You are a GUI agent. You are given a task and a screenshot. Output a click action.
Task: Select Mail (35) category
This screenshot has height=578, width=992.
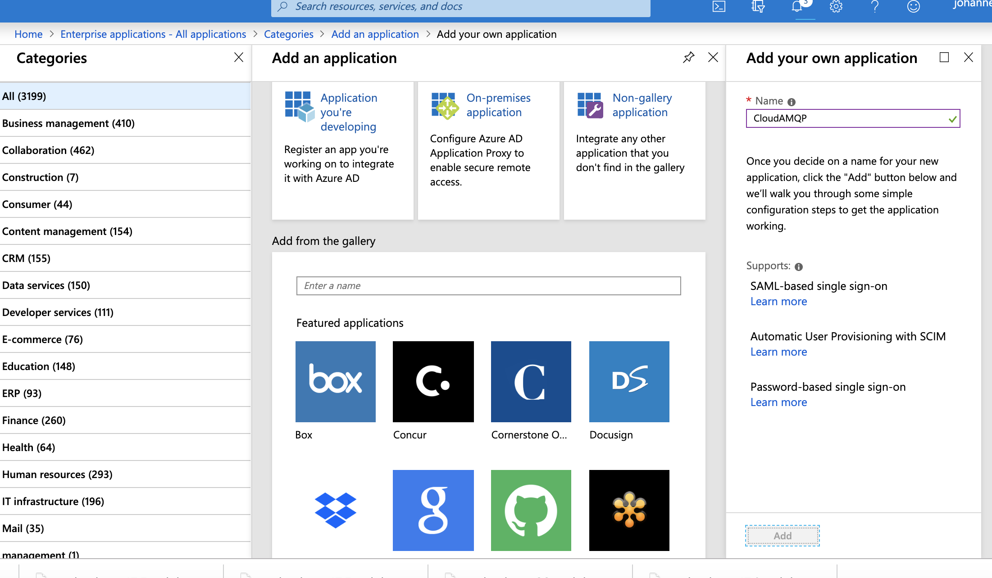coord(125,528)
